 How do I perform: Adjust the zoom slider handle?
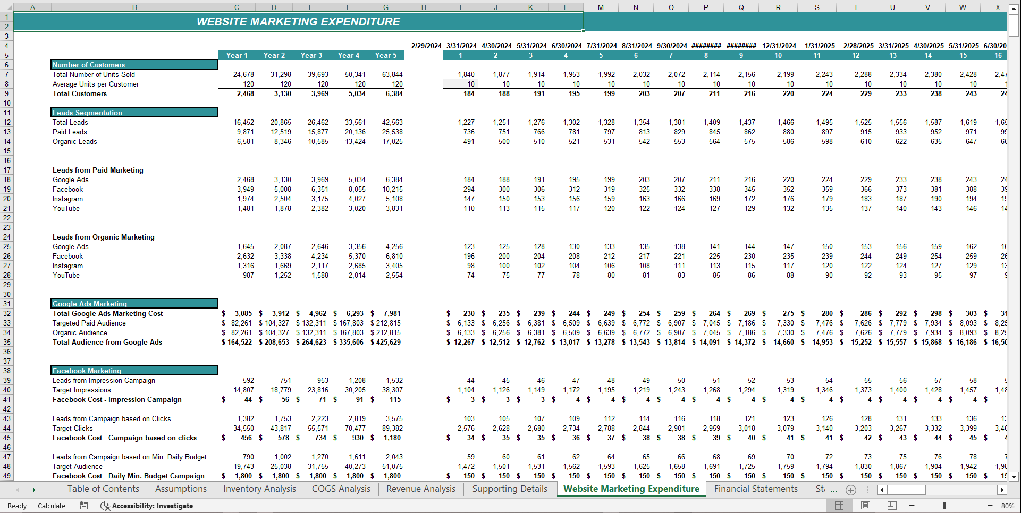click(944, 506)
